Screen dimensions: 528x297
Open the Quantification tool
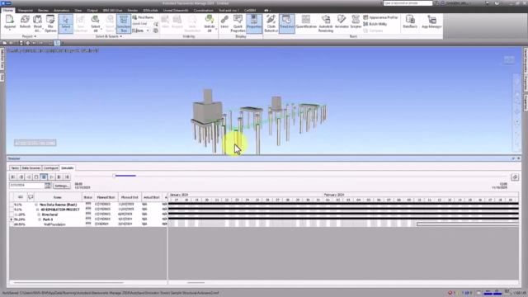(306, 22)
